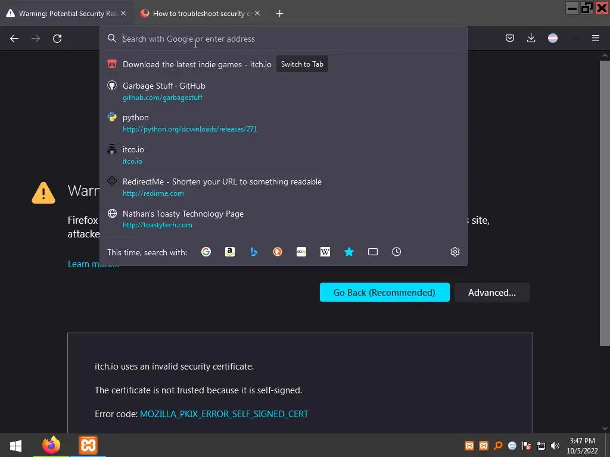Select the RedirectMe suggestion
Viewport: 610px width, 457px height.
(284, 187)
